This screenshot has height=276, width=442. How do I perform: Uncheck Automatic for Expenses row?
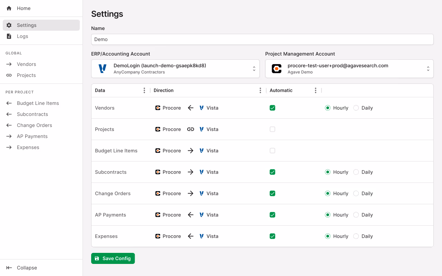click(x=272, y=236)
